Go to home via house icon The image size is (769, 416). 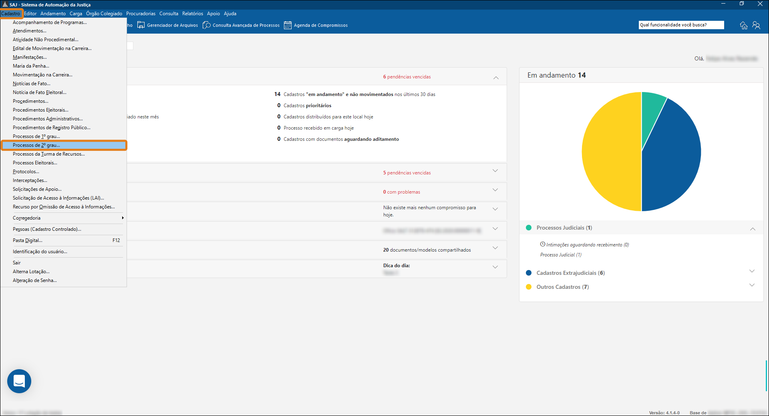[744, 25]
